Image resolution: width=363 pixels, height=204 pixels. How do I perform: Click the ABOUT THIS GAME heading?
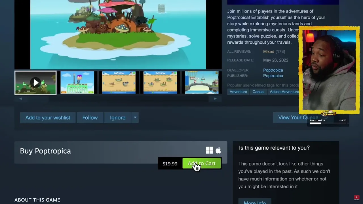point(37,200)
